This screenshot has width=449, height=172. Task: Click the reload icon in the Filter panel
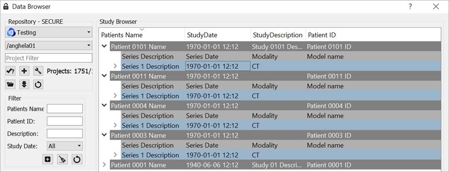pyautogui.click(x=77, y=159)
